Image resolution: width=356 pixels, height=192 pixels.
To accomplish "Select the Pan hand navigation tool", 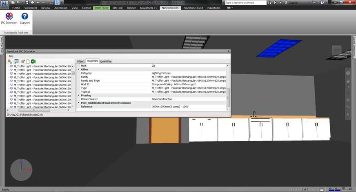I will pyautogui.click(x=348, y=81).
